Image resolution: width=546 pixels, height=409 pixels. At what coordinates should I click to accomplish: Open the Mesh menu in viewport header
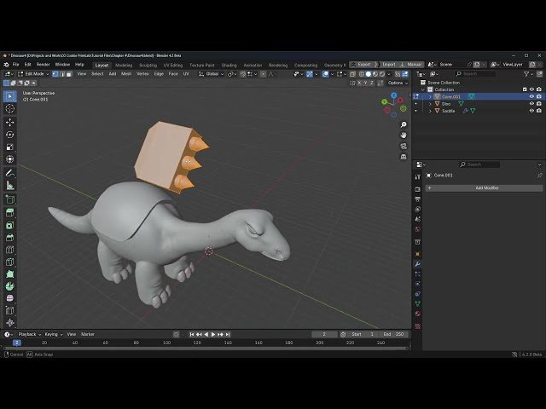(x=126, y=74)
